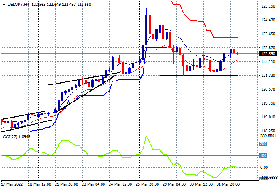
Task: Click the 17 Mar 2022 date label
Action: [12, 184]
